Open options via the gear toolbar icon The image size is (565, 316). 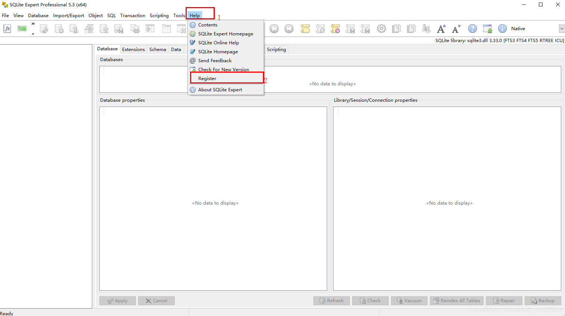pyautogui.click(x=381, y=29)
